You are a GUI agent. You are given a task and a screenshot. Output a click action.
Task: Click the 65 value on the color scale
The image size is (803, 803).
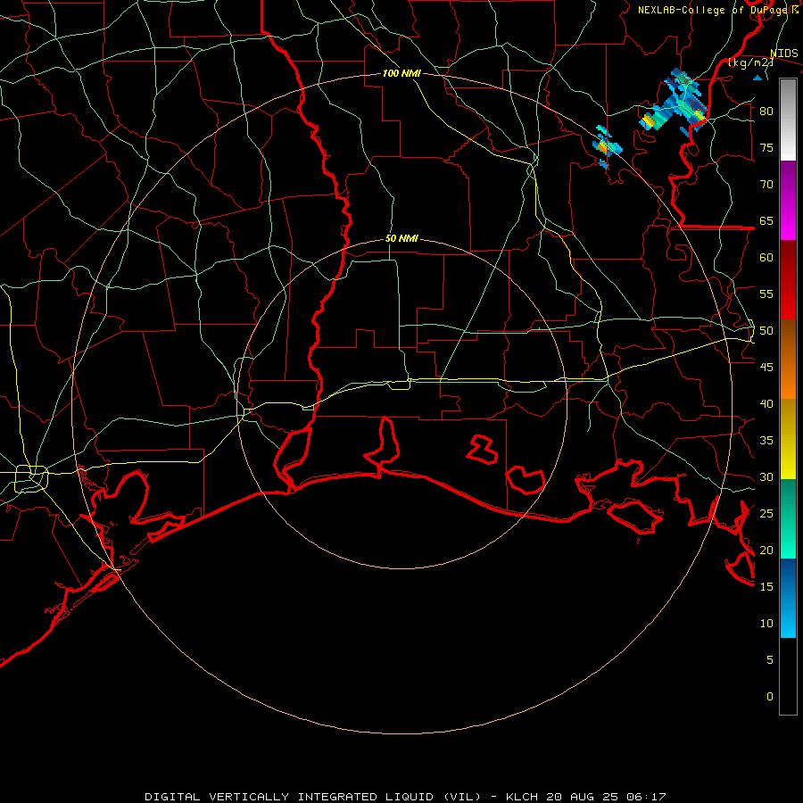tap(766, 221)
